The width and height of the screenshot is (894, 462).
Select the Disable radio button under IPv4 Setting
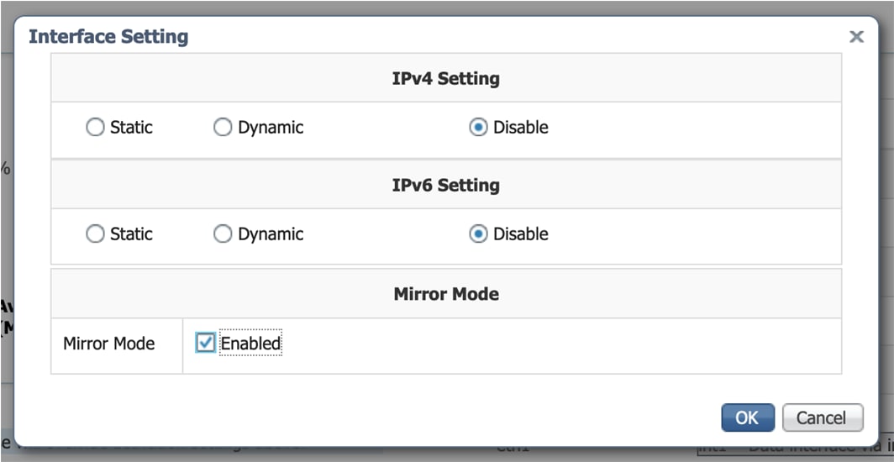point(478,128)
